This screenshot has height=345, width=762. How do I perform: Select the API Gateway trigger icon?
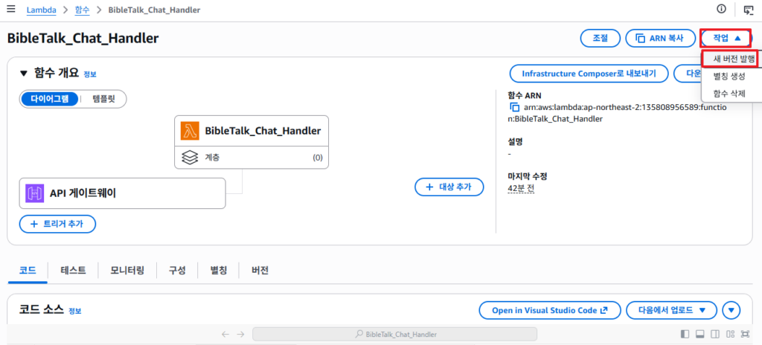(34, 193)
